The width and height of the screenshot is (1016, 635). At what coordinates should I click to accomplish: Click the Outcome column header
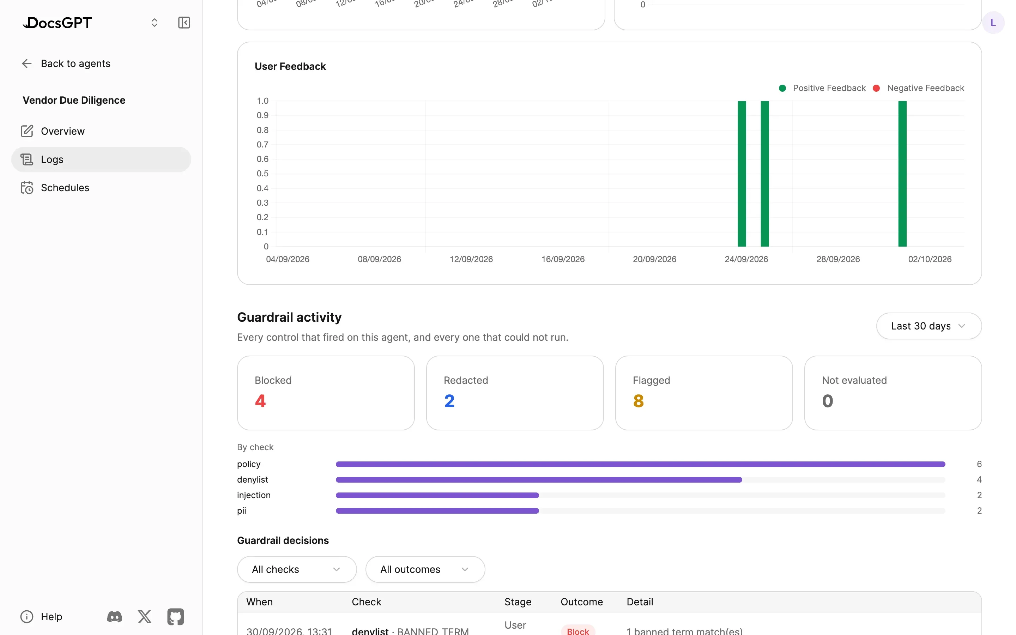click(x=581, y=602)
